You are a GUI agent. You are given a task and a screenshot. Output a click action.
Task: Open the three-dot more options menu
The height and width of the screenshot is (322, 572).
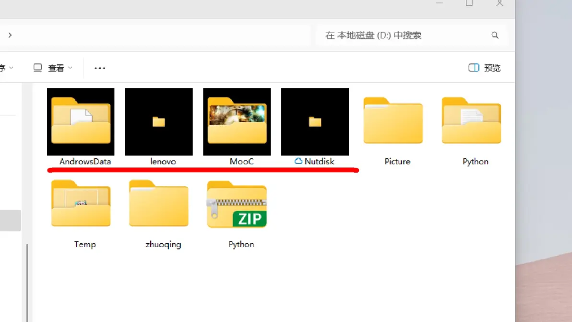coord(100,68)
